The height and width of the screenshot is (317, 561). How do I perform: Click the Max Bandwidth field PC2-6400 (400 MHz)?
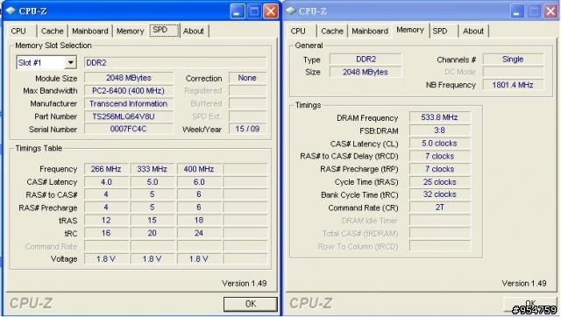(x=129, y=91)
